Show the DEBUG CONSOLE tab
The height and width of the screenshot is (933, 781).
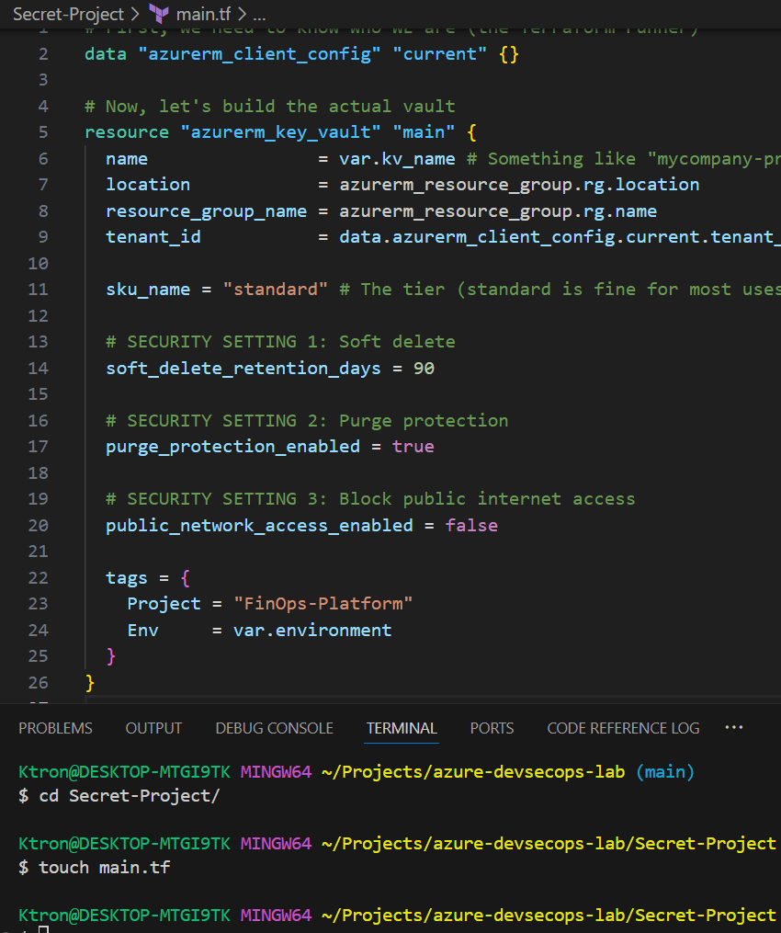pos(274,728)
